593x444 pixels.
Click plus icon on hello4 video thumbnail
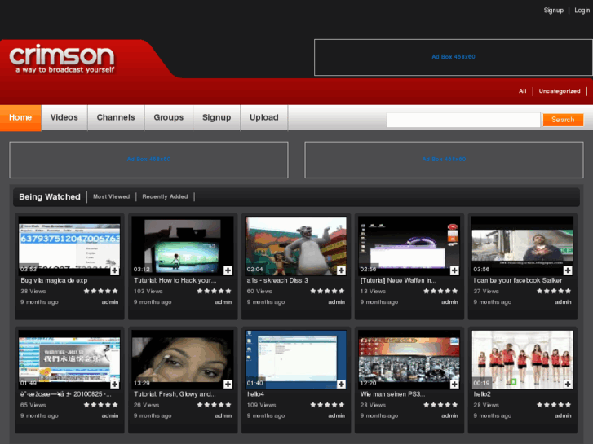click(341, 384)
